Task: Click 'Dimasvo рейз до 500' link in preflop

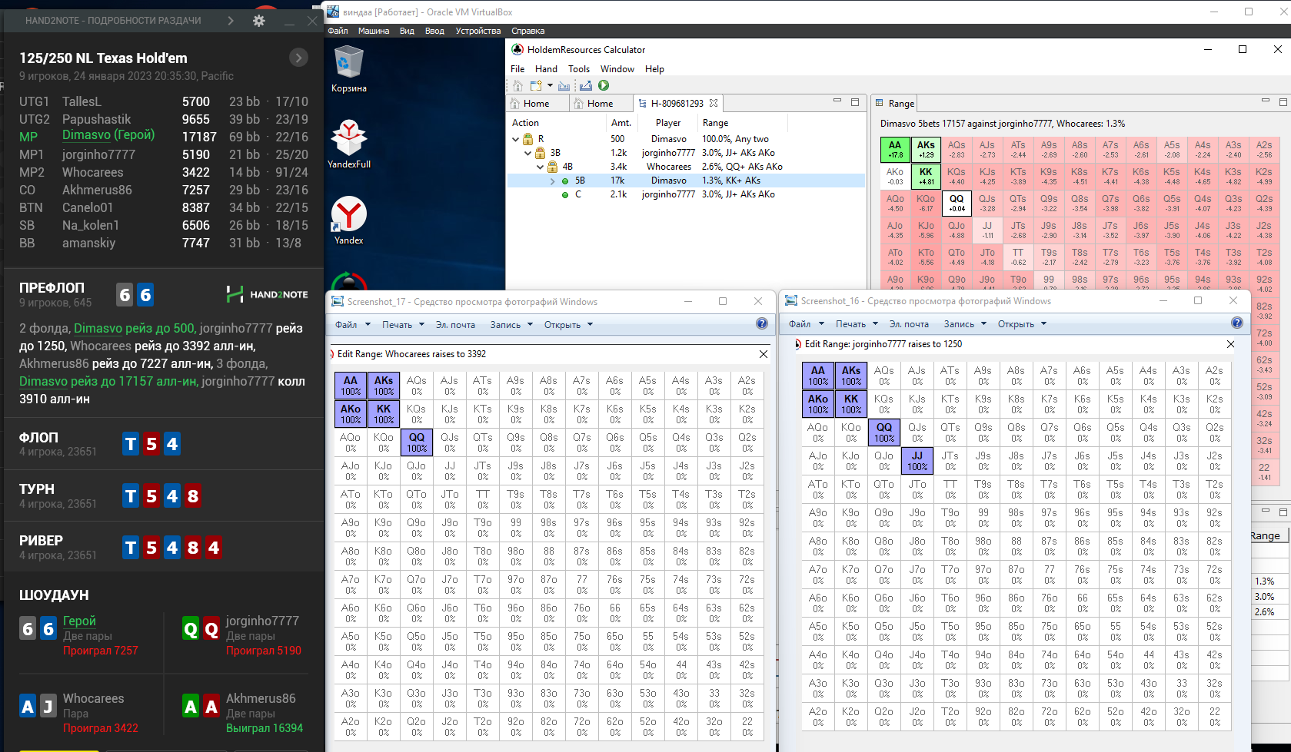Action: point(134,328)
